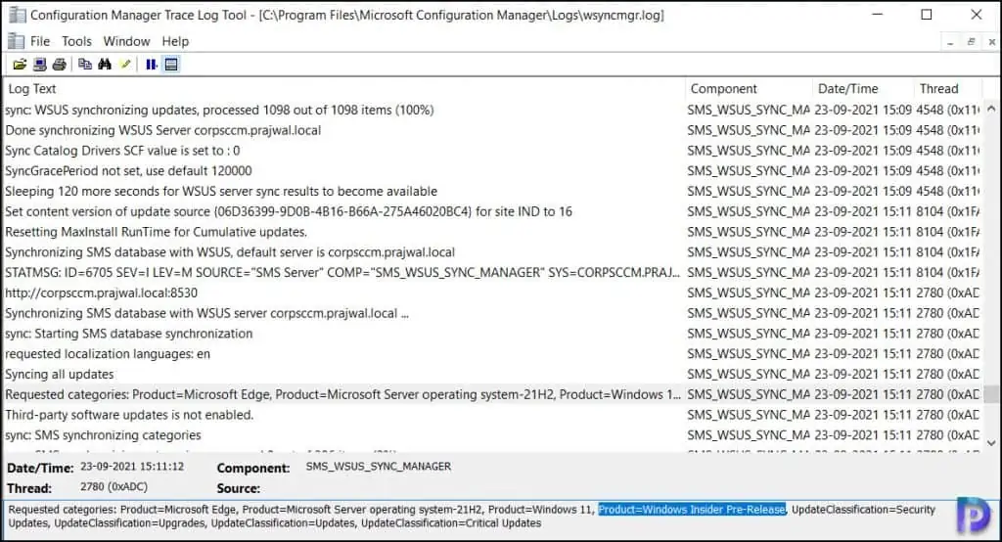
Task: Click the Open on Server computer icon
Action: click(x=39, y=64)
